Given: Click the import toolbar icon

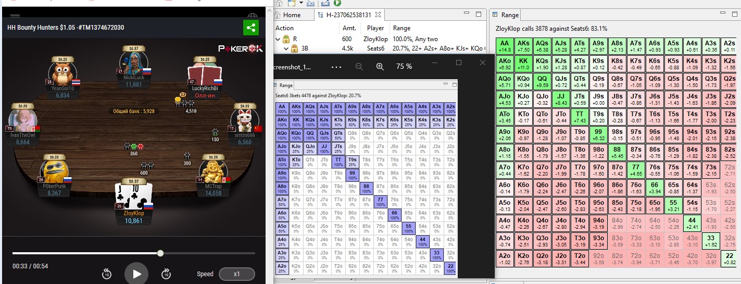Looking at the screenshot, I should pos(311,3).
